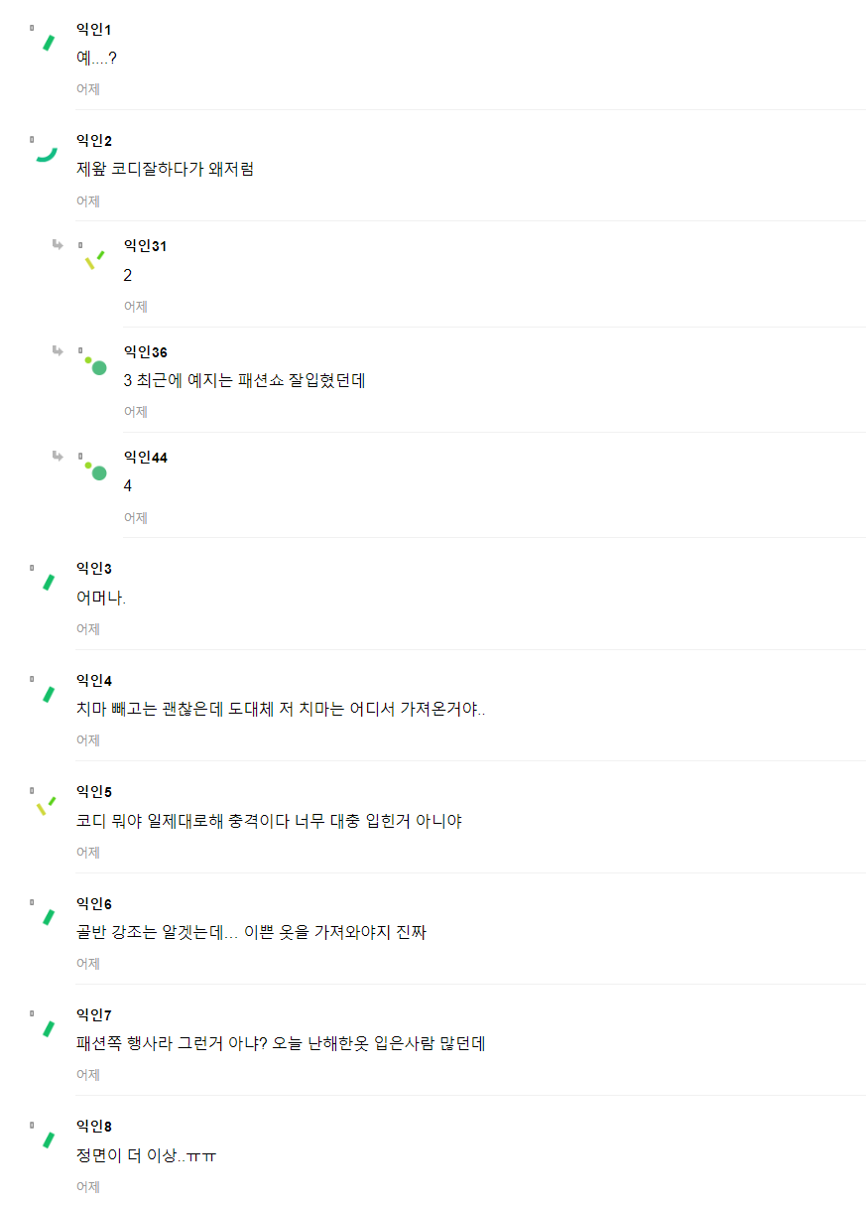This screenshot has width=866, height=1205.
Task: Click the 어제 timestamp under 익인5's comment
Action: pyautogui.click(x=88, y=853)
